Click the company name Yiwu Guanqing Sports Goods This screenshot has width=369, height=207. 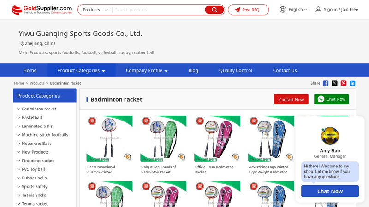pos(80,34)
